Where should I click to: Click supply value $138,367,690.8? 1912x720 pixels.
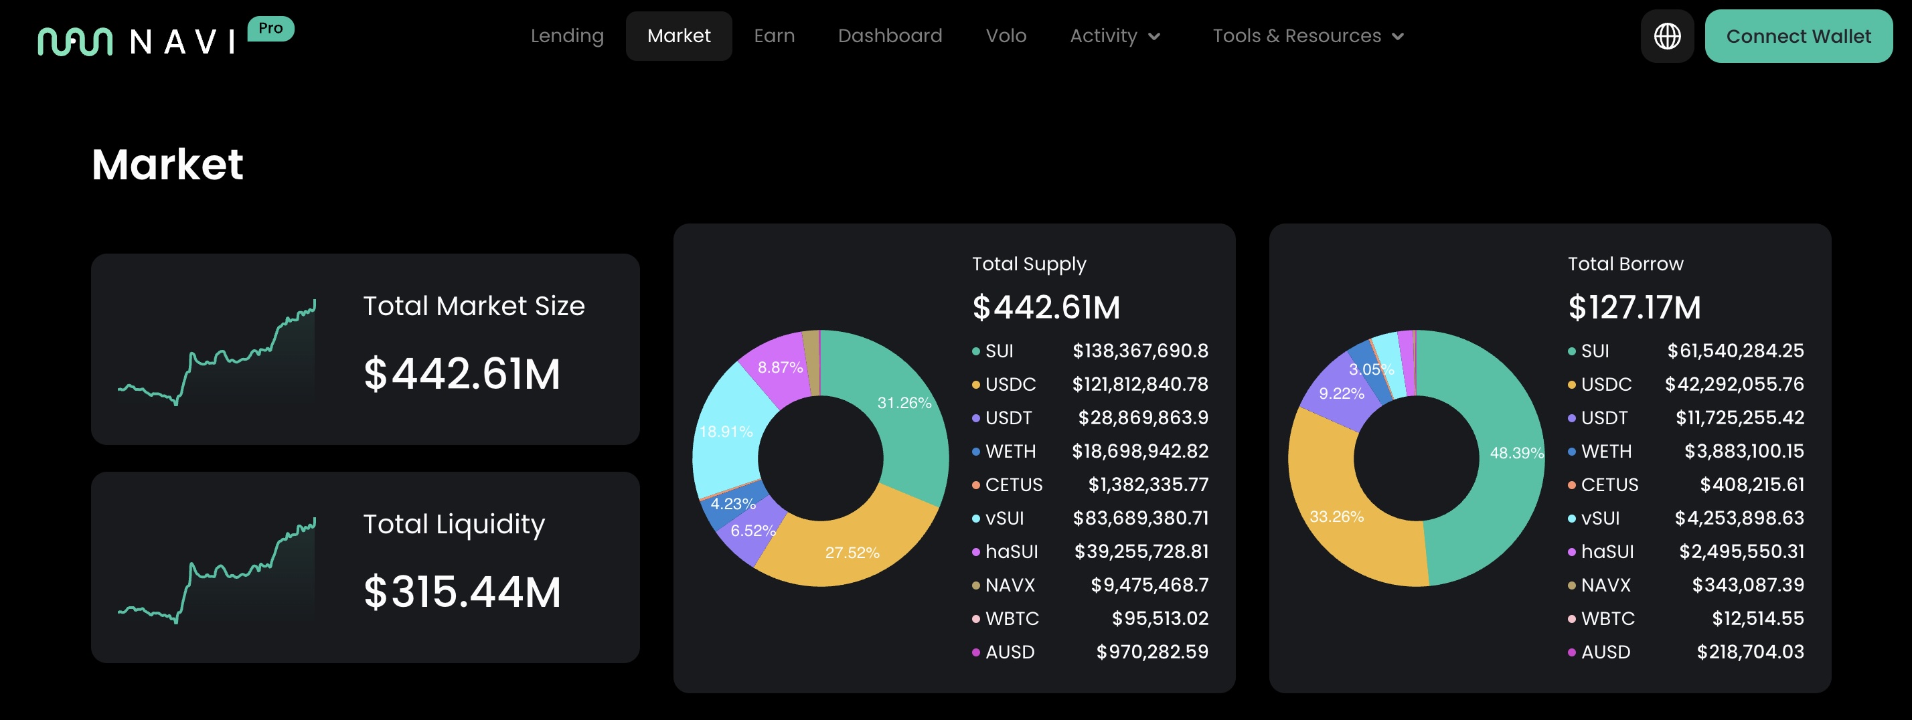tap(1140, 351)
